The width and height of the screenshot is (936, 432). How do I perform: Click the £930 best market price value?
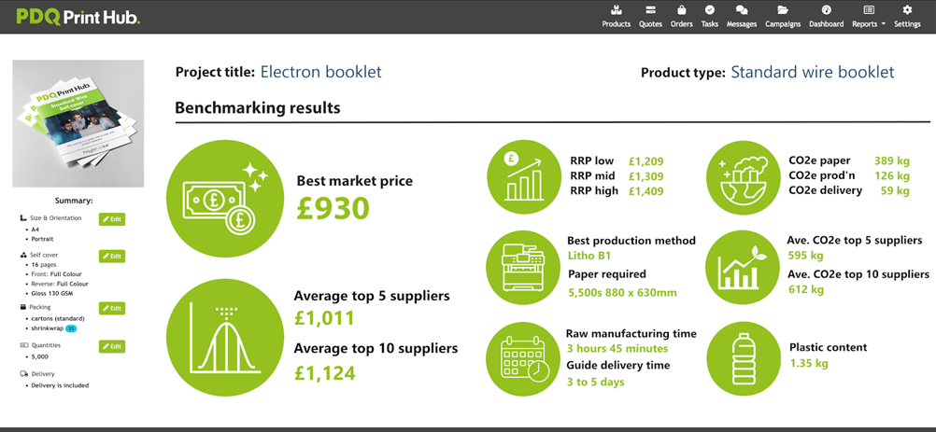(333, 209)
